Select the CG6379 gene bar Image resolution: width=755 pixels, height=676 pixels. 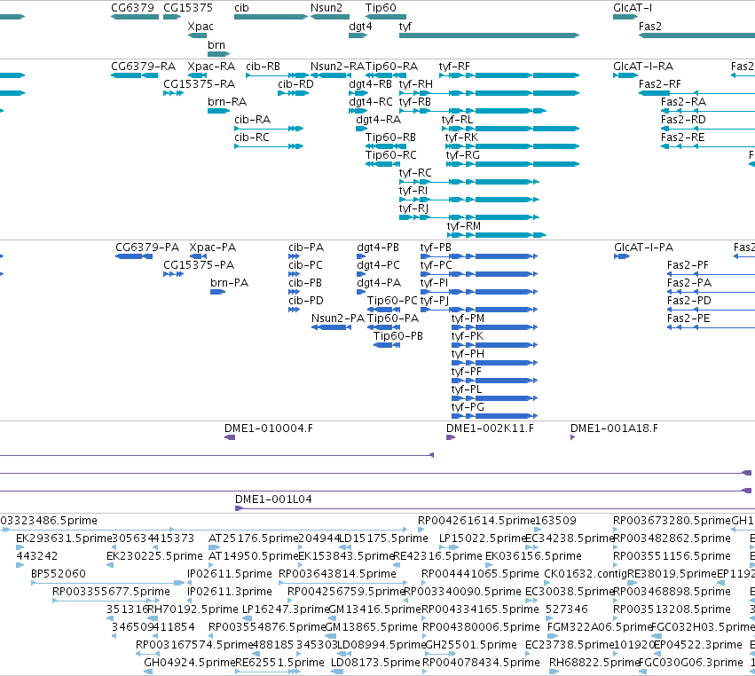point(135,17)
